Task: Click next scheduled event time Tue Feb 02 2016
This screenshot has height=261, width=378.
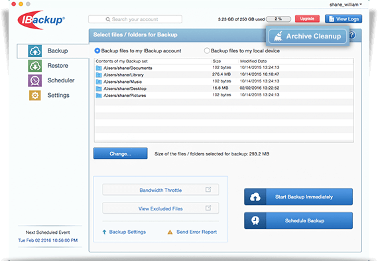Action: 48,240
